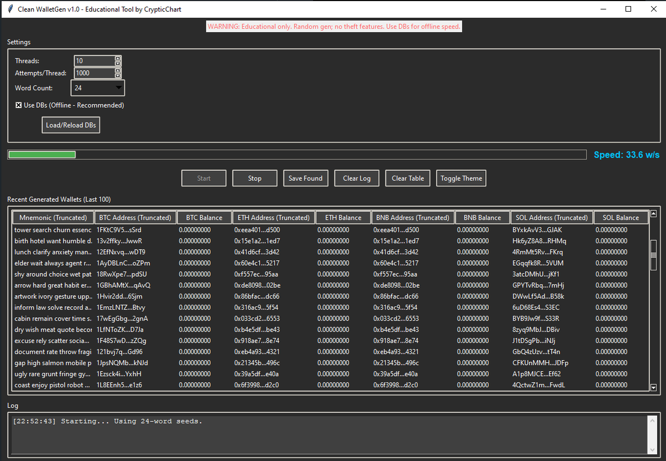Select the 'lunch clarify anxiety man..' row

(330, 252)
